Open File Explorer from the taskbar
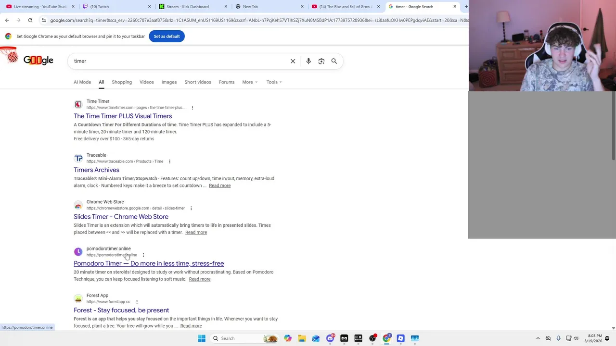 tap(302, 338)
